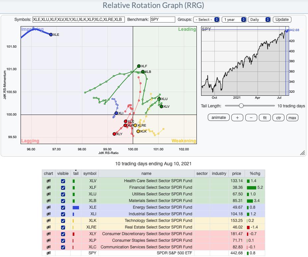Open chart icon for XLY row
The image size is (308, 257).
tap(48, 234)
